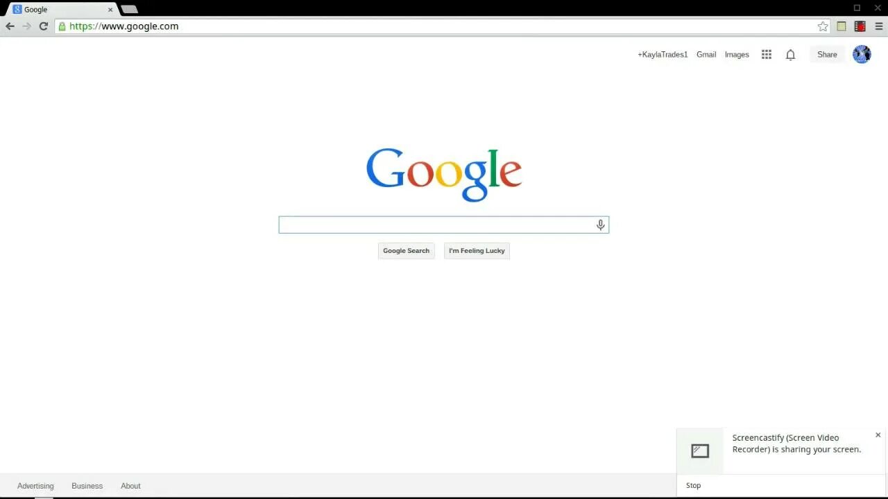
Task: Open the Screencastify film strip extension
Action: click(860, 26)
